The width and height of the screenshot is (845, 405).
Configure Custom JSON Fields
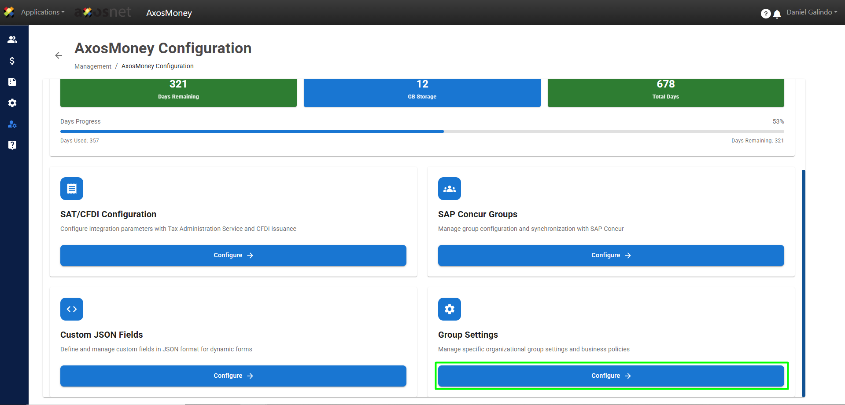pos(233,376)
